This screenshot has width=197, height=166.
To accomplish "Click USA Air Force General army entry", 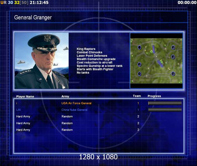I will [x=76, y=103].
